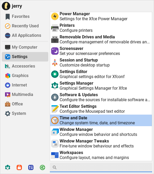The image size is (154, 174).
Task: Open Power Manager via lightning bolt icon
Action: [x=55, y=16]
